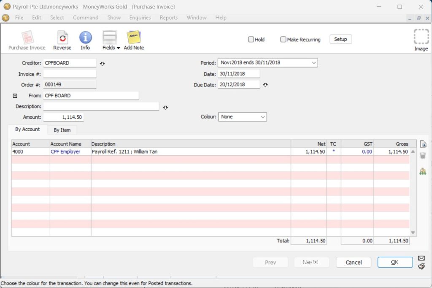Enable the Hold checkbox

[x=251, y=40]
